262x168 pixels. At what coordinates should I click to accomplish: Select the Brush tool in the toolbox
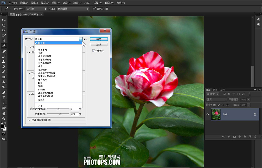[4, 57]
